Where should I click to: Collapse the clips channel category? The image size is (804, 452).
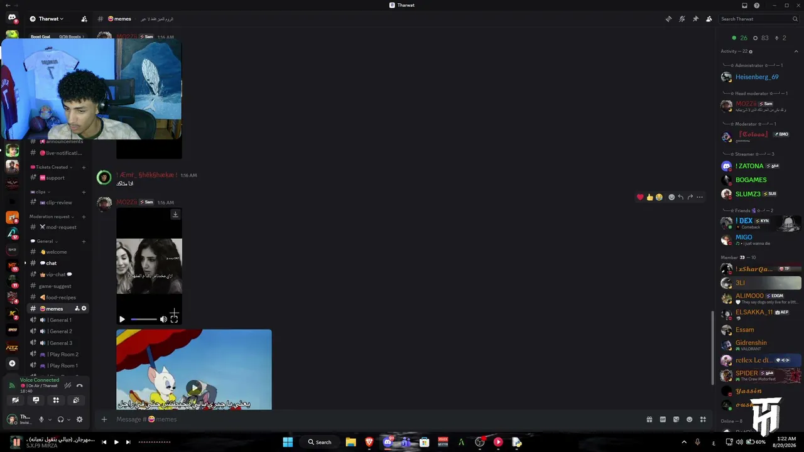40,192
